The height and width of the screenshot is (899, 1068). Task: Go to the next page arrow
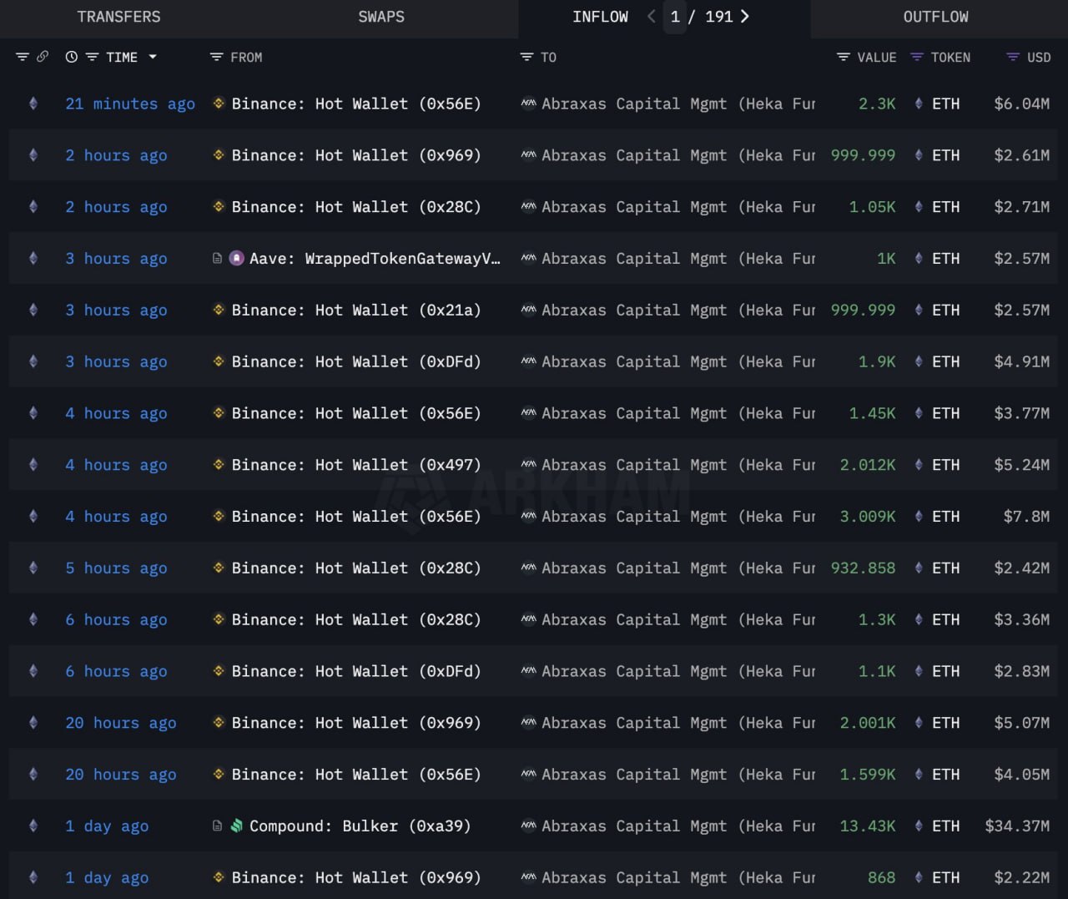click(744, 17)
